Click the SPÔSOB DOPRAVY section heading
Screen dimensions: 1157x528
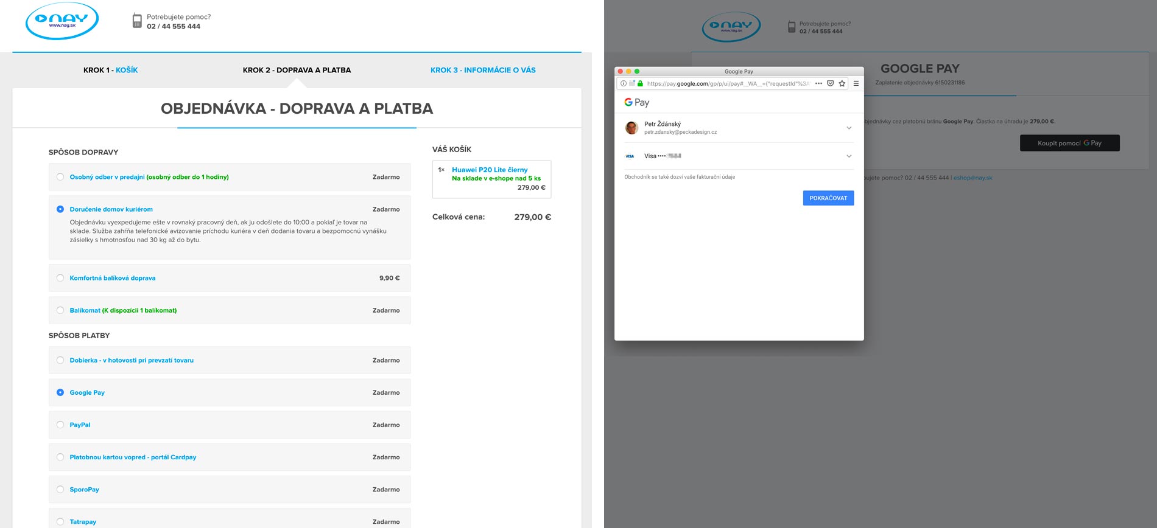click(83, 152)
